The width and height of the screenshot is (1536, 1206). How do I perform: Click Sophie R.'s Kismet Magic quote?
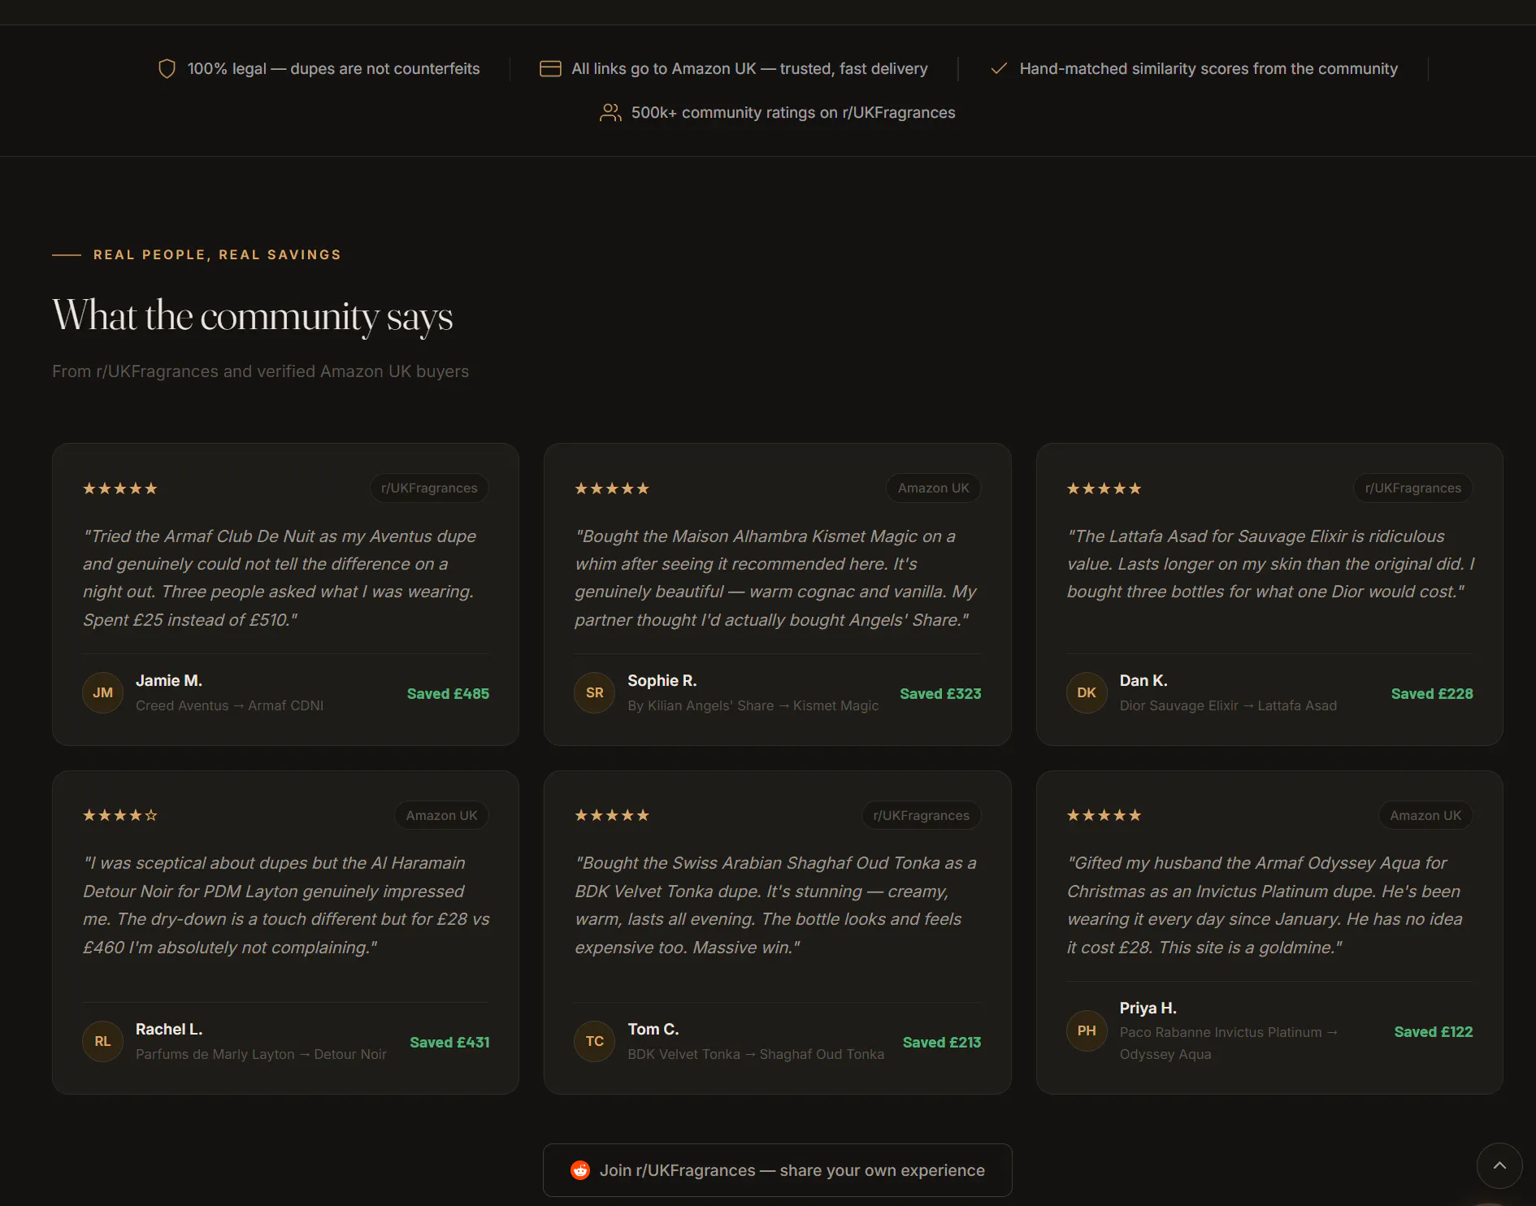point(776,578)
